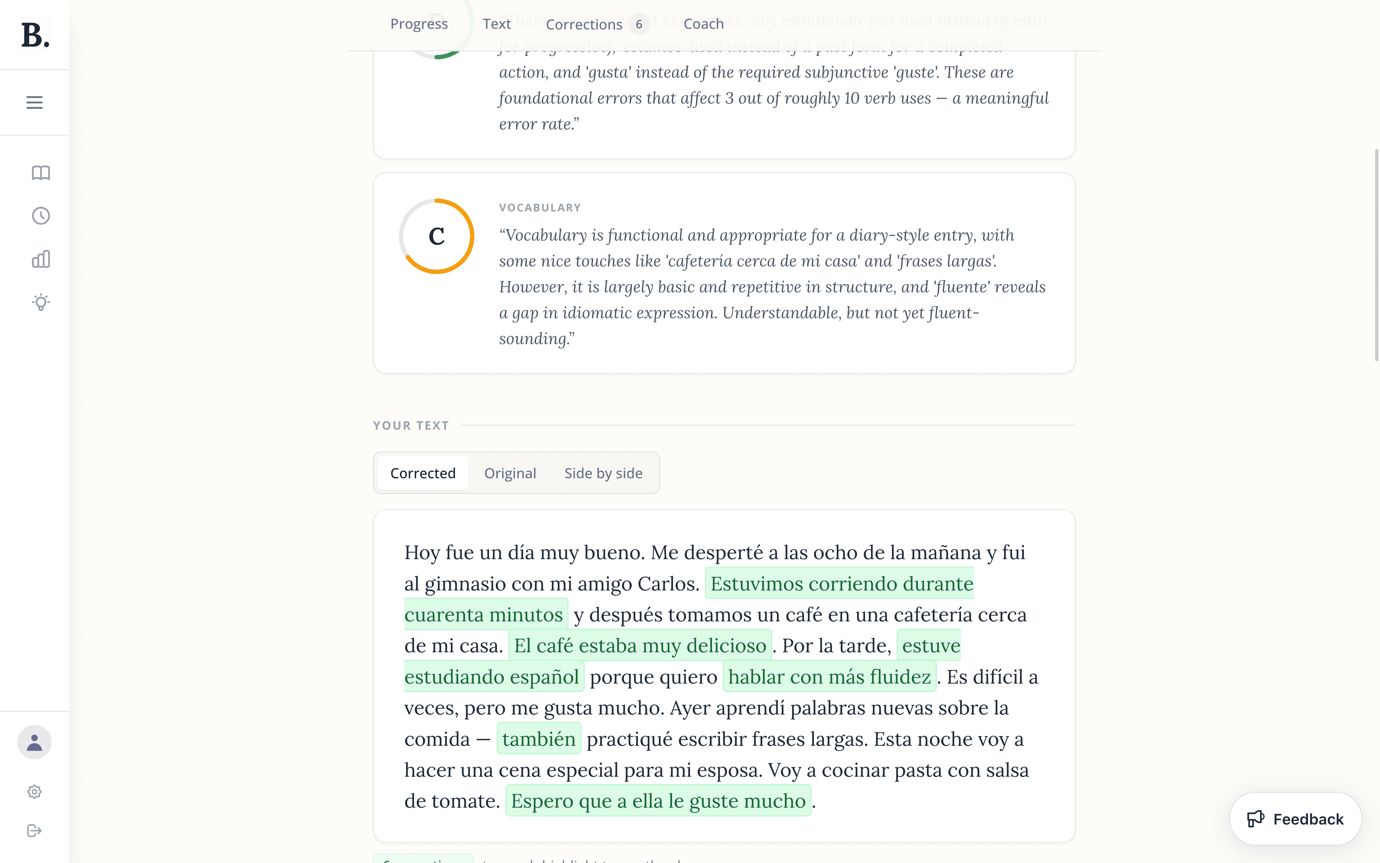Image resolution: width=1380 pixels, height=863 pixels.
Task: Open settings via the gear icon
Action: [x=34, y=791]
